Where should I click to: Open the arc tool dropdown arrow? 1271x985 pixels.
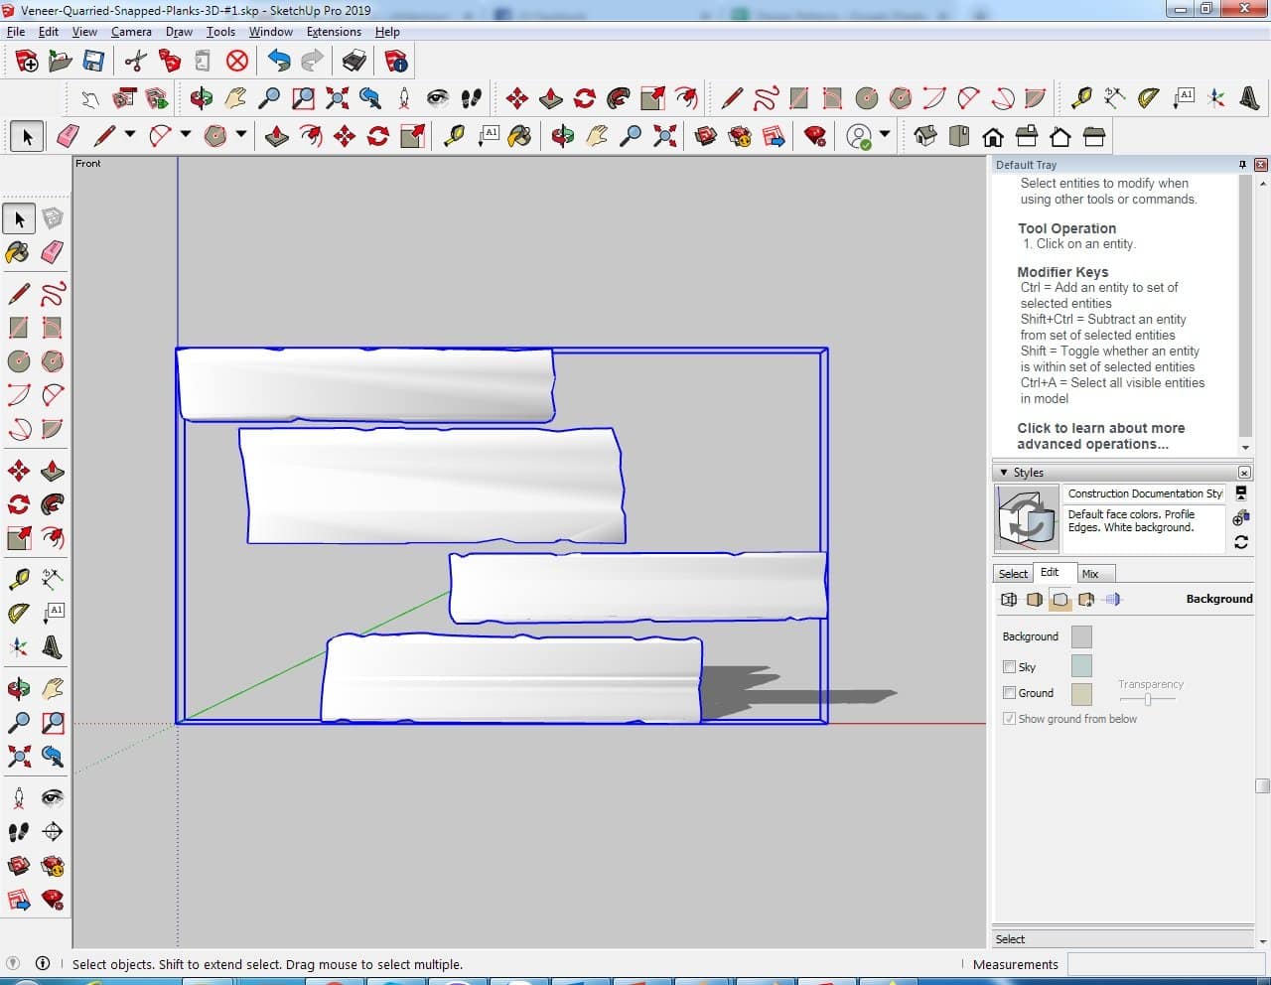click(186, 134)
